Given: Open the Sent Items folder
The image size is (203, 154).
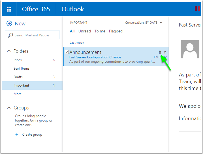Looking at the screenshot, I should (x=22, y=69).
